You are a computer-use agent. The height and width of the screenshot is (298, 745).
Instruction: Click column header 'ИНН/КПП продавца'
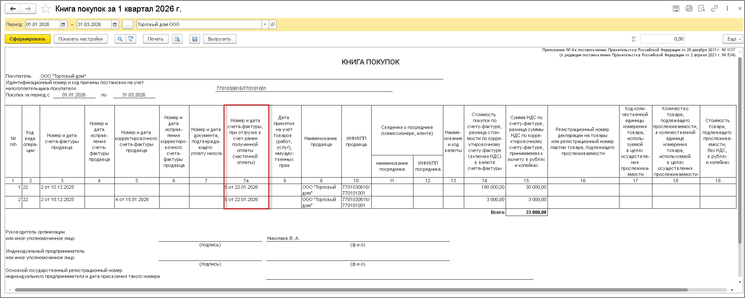pos(356,141)
